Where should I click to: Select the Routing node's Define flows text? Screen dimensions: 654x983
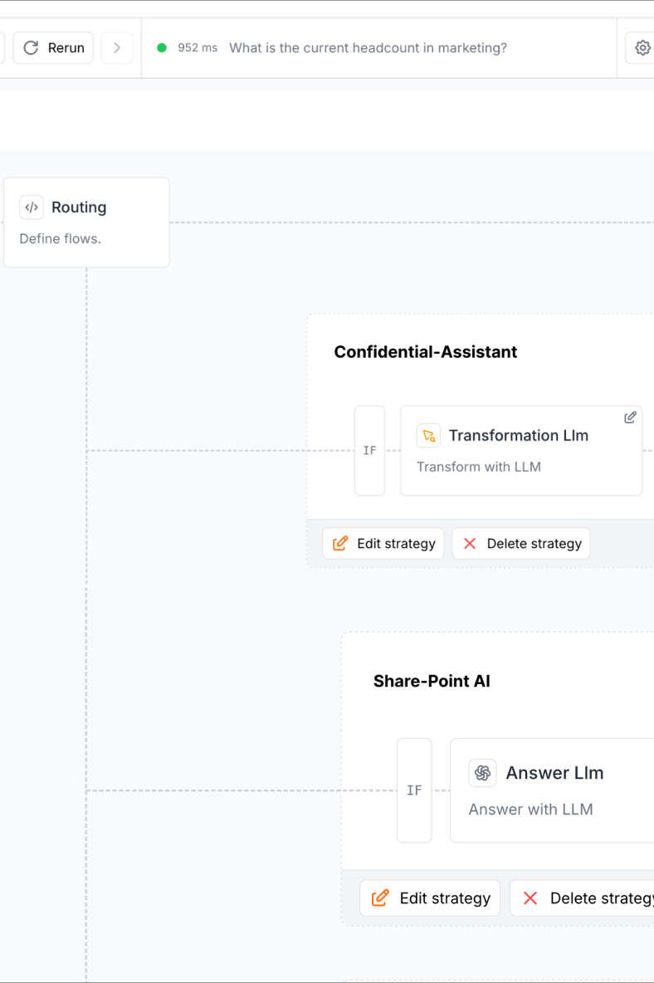[60, 239]
